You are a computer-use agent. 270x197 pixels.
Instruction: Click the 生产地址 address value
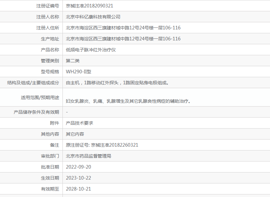[123, 39]
